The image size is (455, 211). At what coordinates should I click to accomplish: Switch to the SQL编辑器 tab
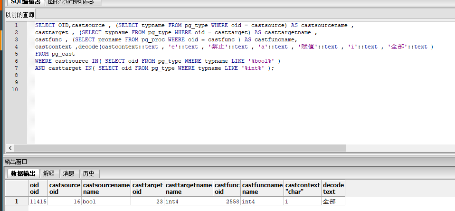26,2
